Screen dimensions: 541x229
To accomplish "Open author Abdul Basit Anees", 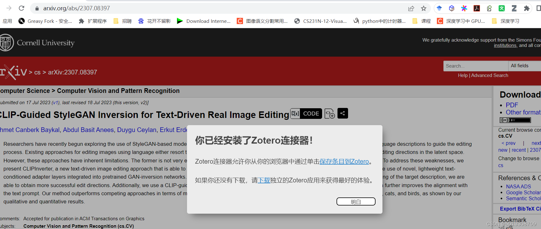I will click(x=88, y=130).
